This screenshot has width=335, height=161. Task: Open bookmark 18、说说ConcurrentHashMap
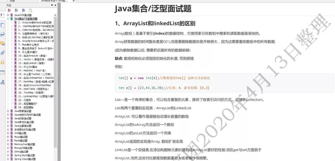click(x=34, y=85)
